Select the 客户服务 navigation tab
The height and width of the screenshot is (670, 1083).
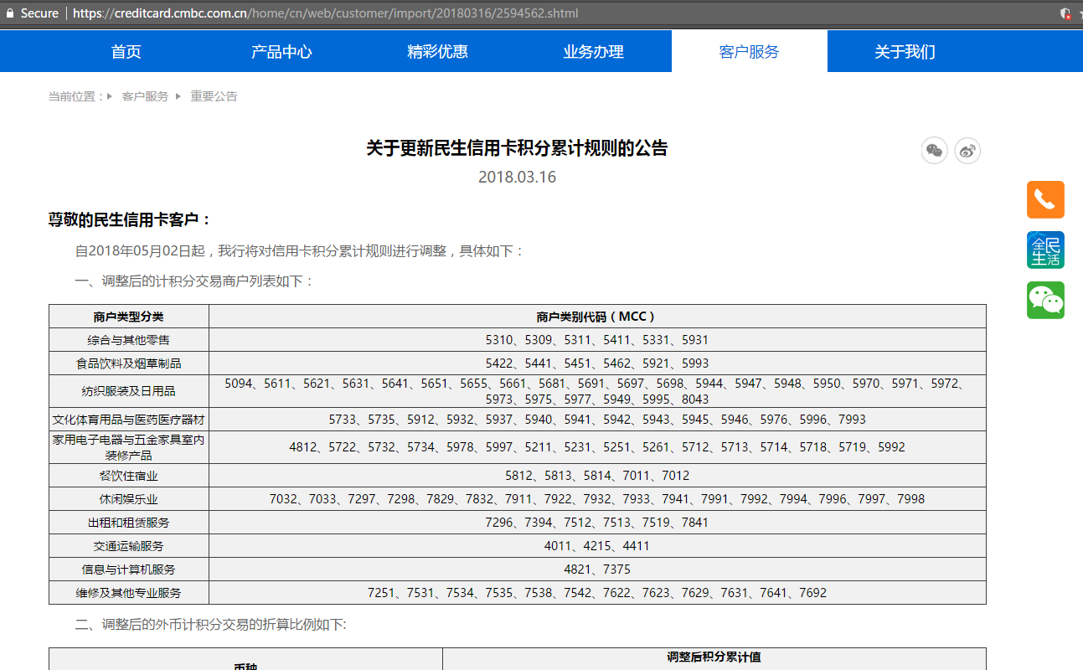coord(750,51)
